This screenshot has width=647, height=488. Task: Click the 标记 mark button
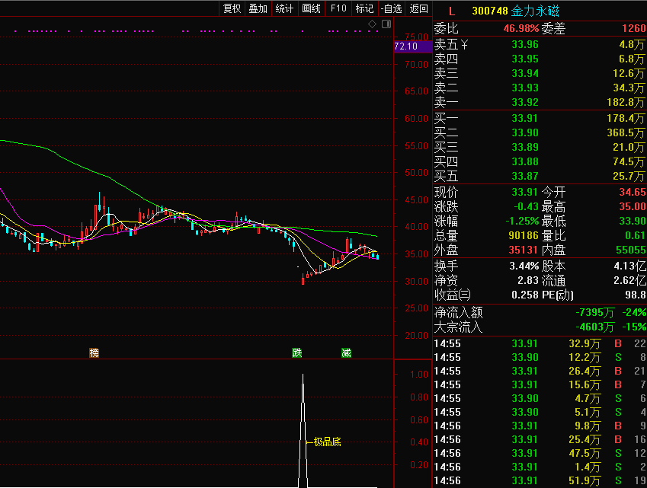[364, 8]
